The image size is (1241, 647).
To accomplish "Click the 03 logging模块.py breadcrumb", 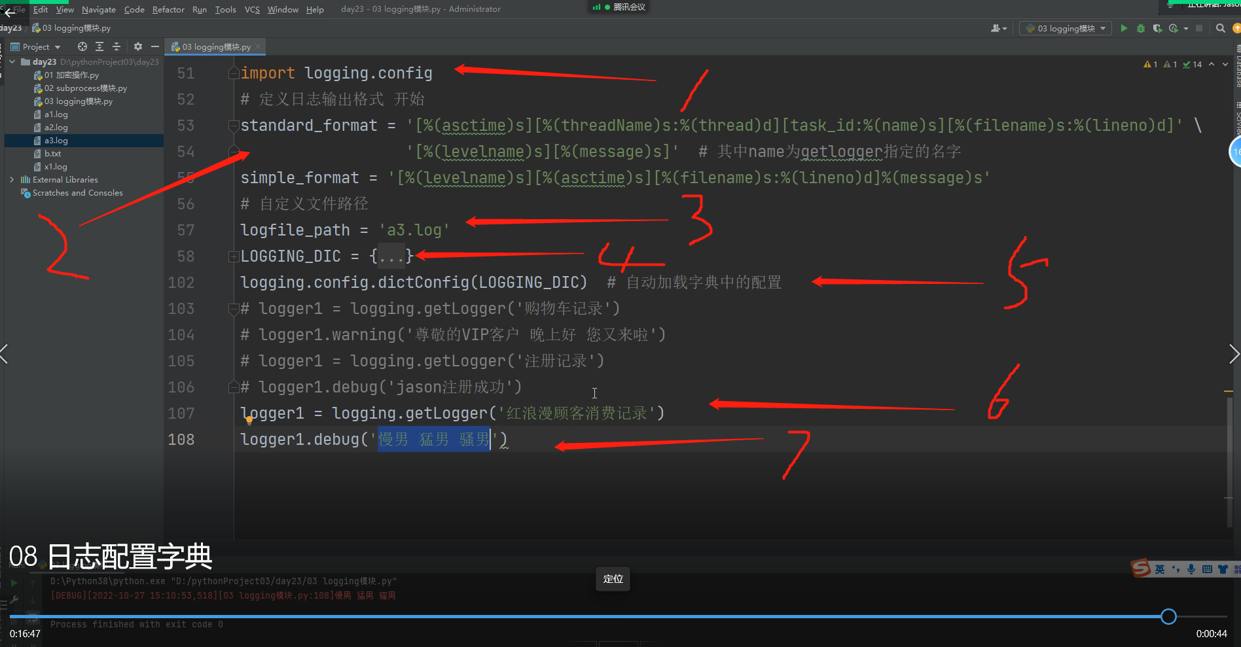I will coord(72,28).
